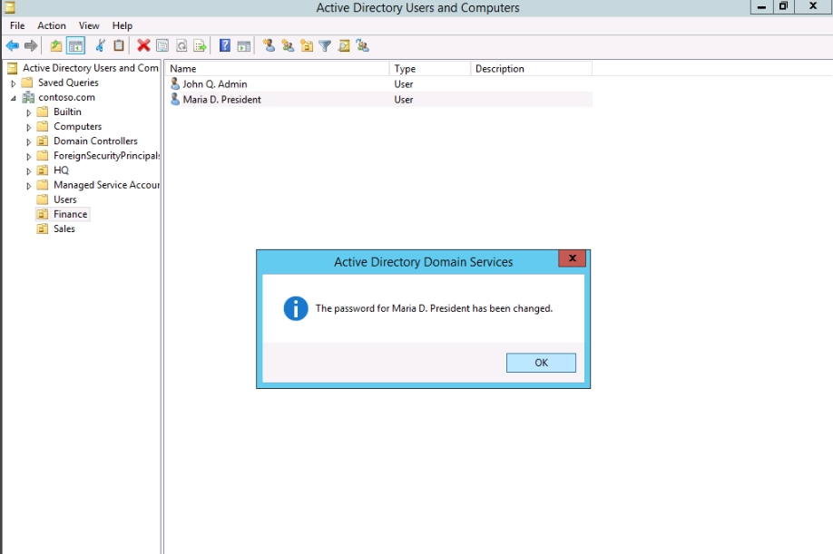Open the View menu
The width and height of the screenshot is (833, 554).
click(89, 25)
